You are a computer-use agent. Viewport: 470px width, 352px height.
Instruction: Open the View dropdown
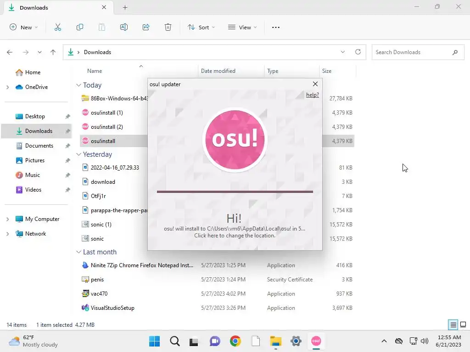[x=242, y=27]
